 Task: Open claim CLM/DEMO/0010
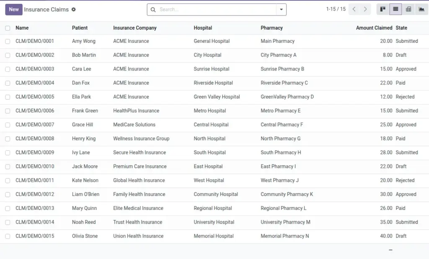point(35,166)
